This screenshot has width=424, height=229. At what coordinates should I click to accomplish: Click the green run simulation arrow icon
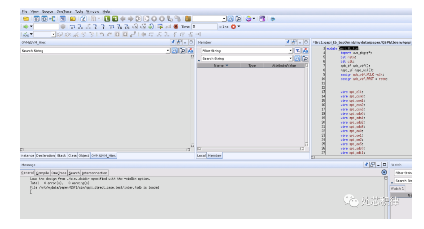(26, 27)
